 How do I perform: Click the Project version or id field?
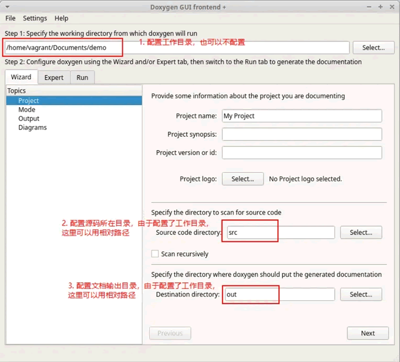[302, 152]
